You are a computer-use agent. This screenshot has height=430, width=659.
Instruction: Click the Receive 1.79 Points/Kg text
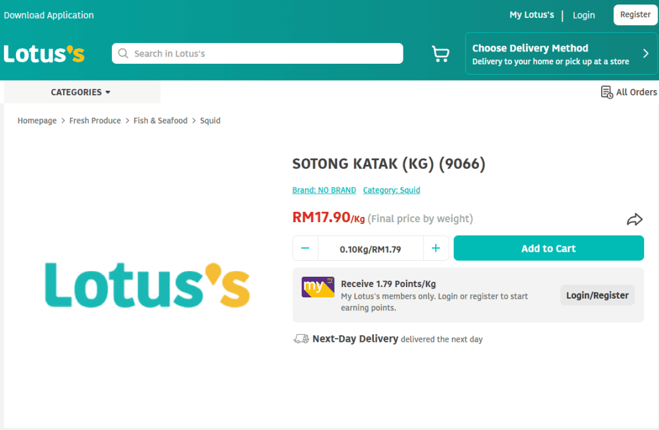click(388, 284)
